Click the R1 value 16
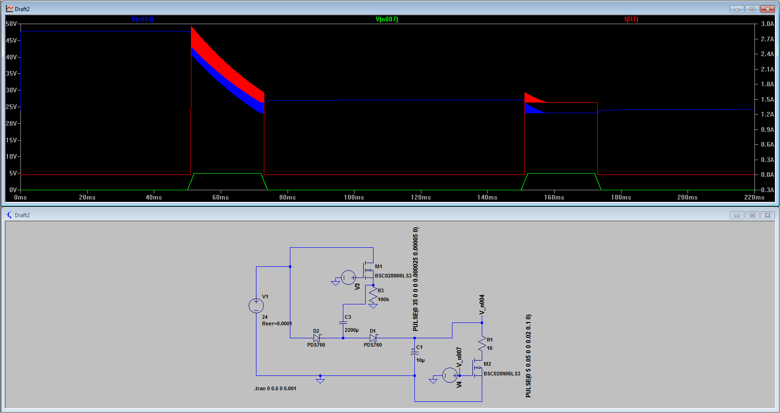 pyautogui.click(x=490, y=348)
